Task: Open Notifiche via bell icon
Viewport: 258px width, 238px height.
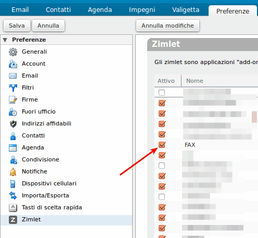Action: pos(13,172)
